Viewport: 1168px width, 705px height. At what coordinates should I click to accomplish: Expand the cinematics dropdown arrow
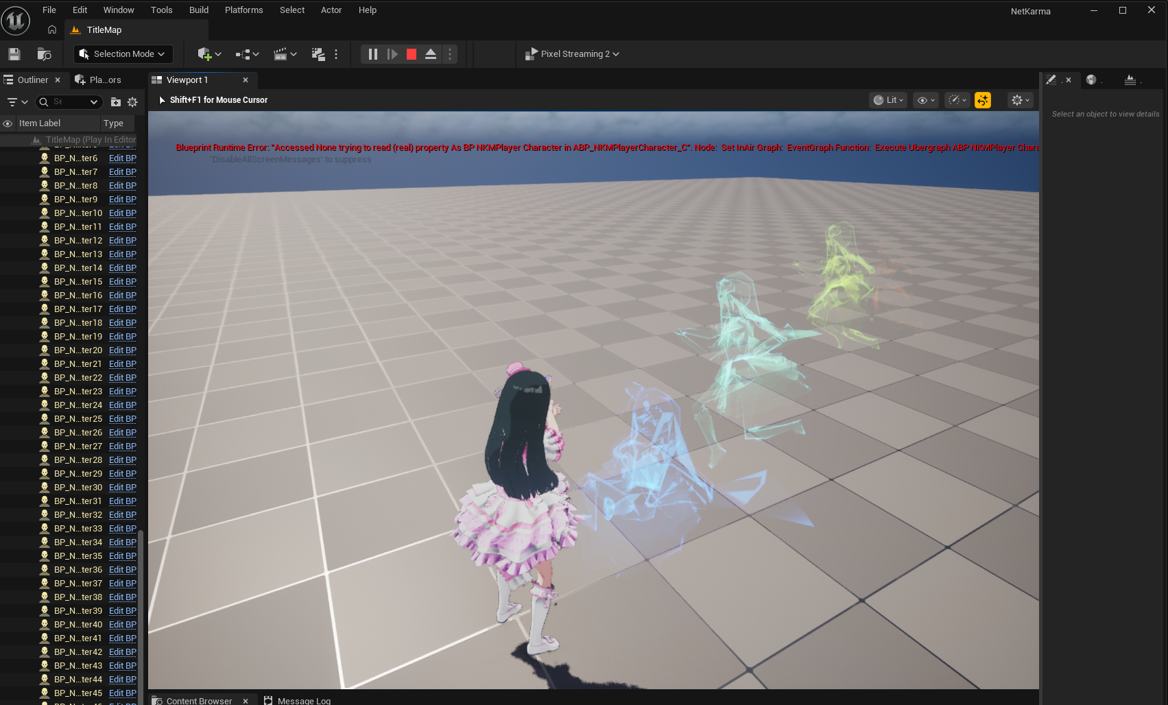[294, 54]
